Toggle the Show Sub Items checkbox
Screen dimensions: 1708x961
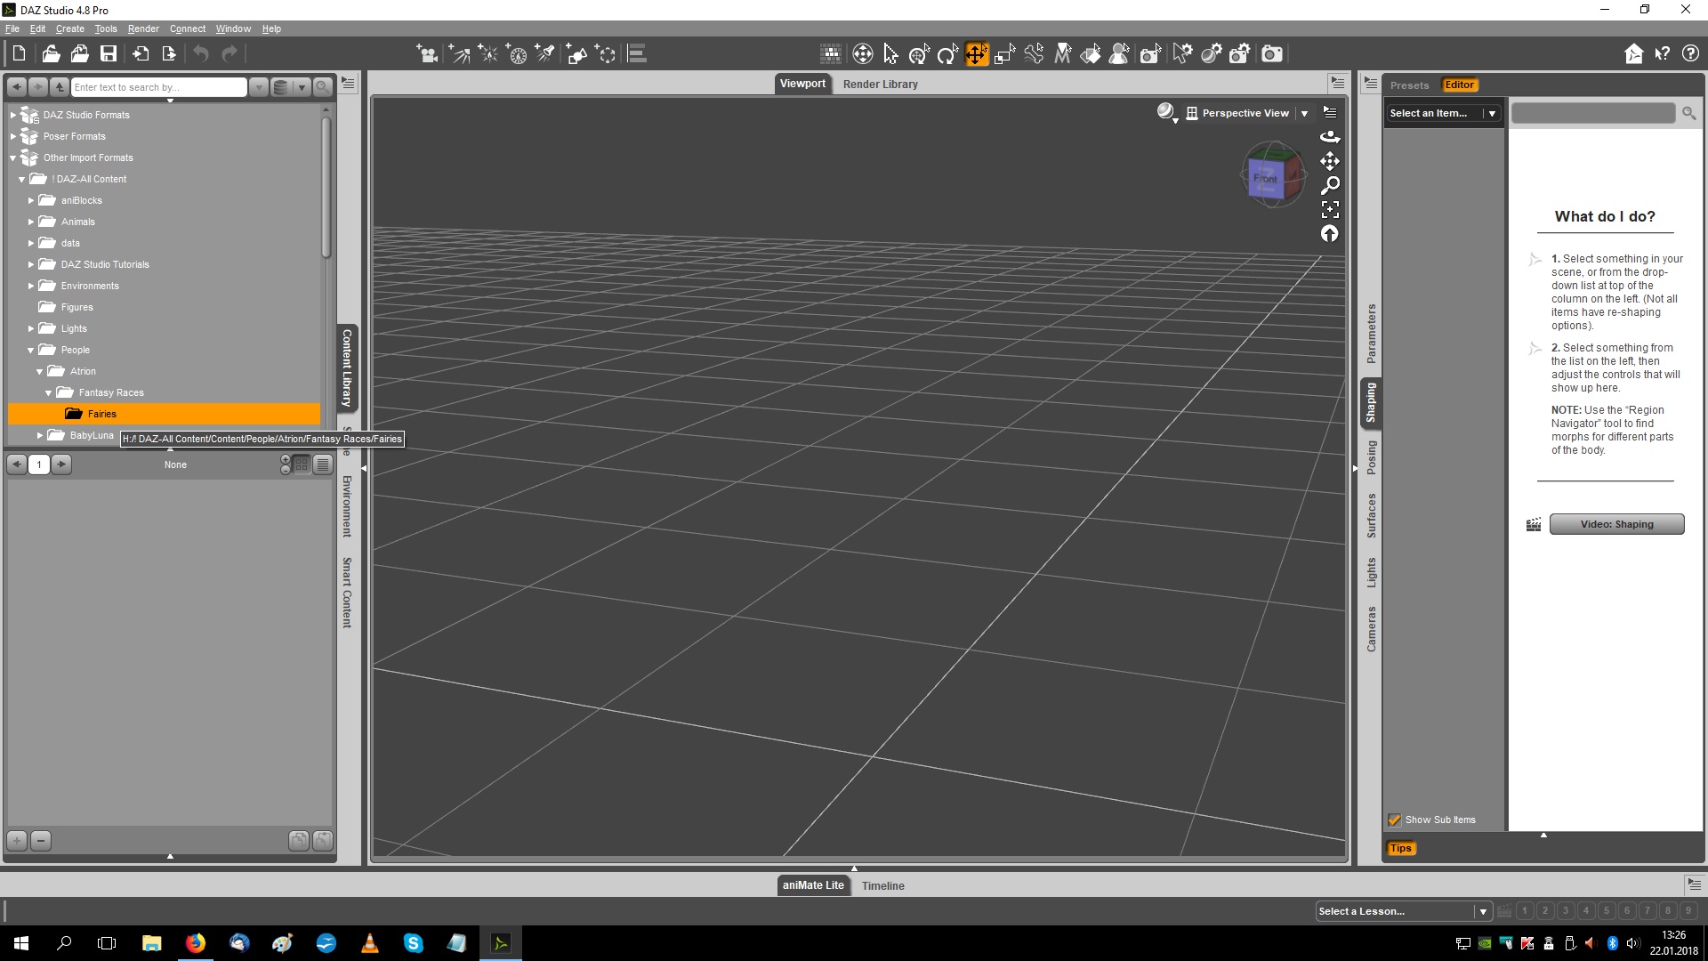(x=1394, y=820)
